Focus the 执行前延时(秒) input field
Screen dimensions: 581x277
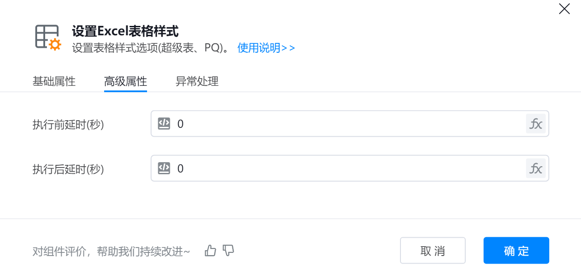[349, 124]
